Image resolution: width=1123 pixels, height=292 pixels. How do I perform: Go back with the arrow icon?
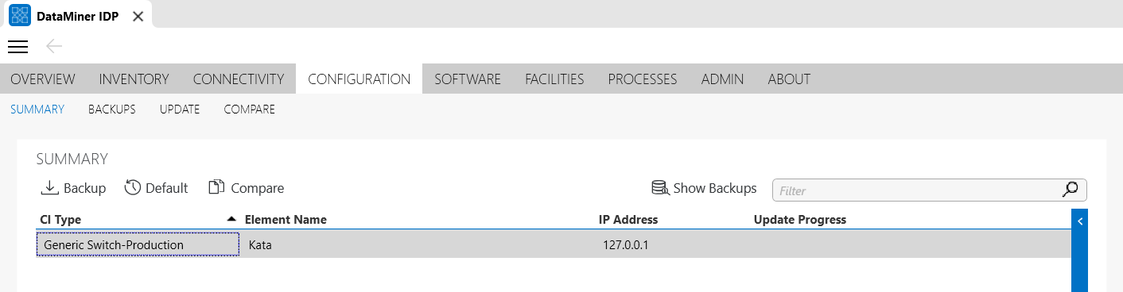pyautogui.click(x=54, y=47)
